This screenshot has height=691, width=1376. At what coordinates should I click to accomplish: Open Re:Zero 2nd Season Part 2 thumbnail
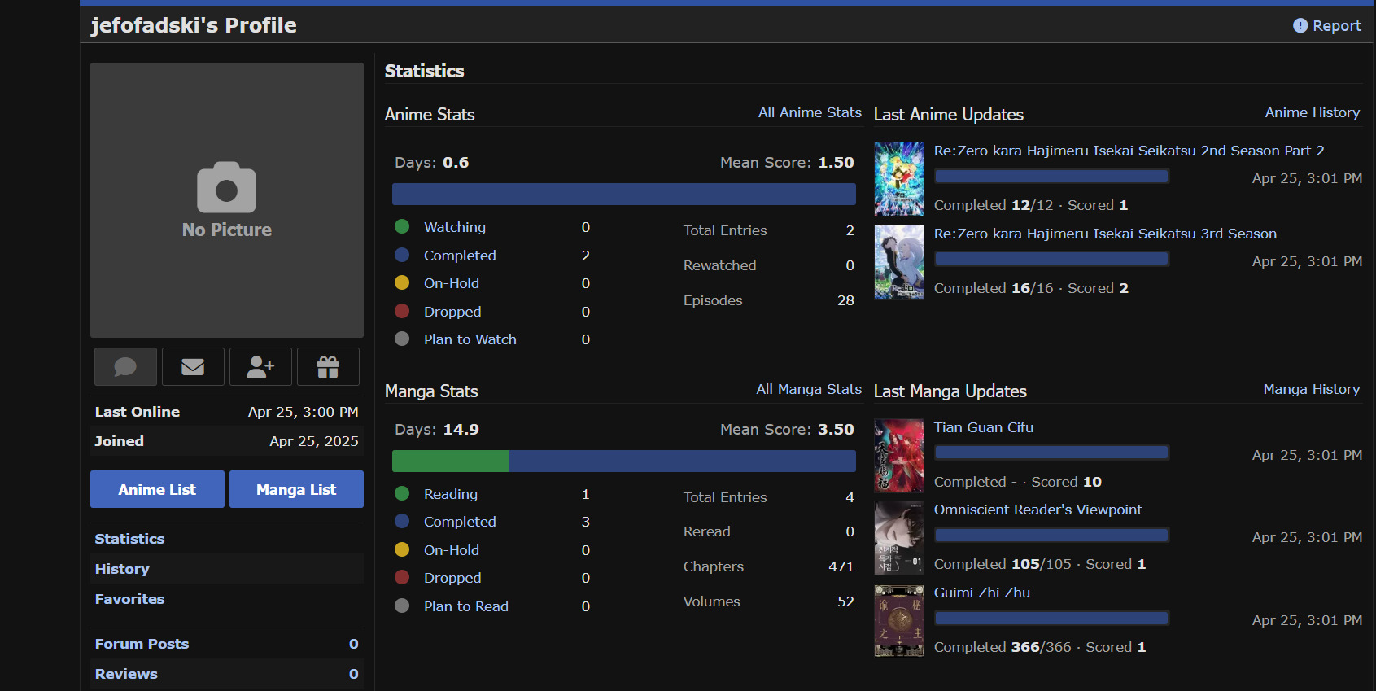(x=899, y=179)
